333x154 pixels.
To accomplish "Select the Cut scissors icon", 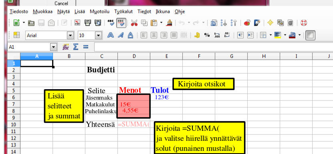I will (134, 23).
